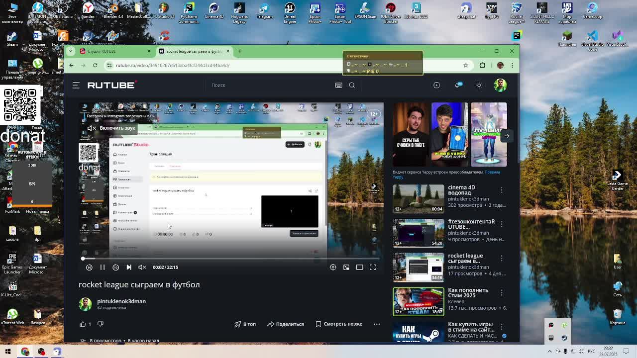Screen dimensions: 637x358
Task: Click the 'Поделиться' share button
Action: click(285, 324)
